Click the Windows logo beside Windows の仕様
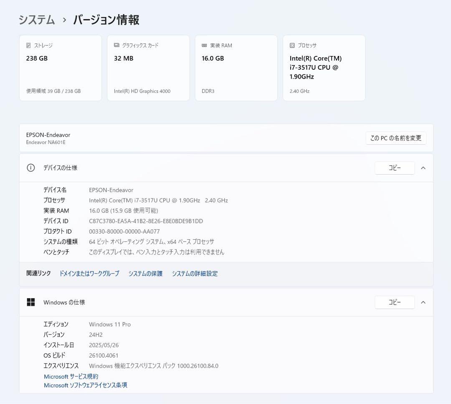451x404 pixels. click(31, 302)
